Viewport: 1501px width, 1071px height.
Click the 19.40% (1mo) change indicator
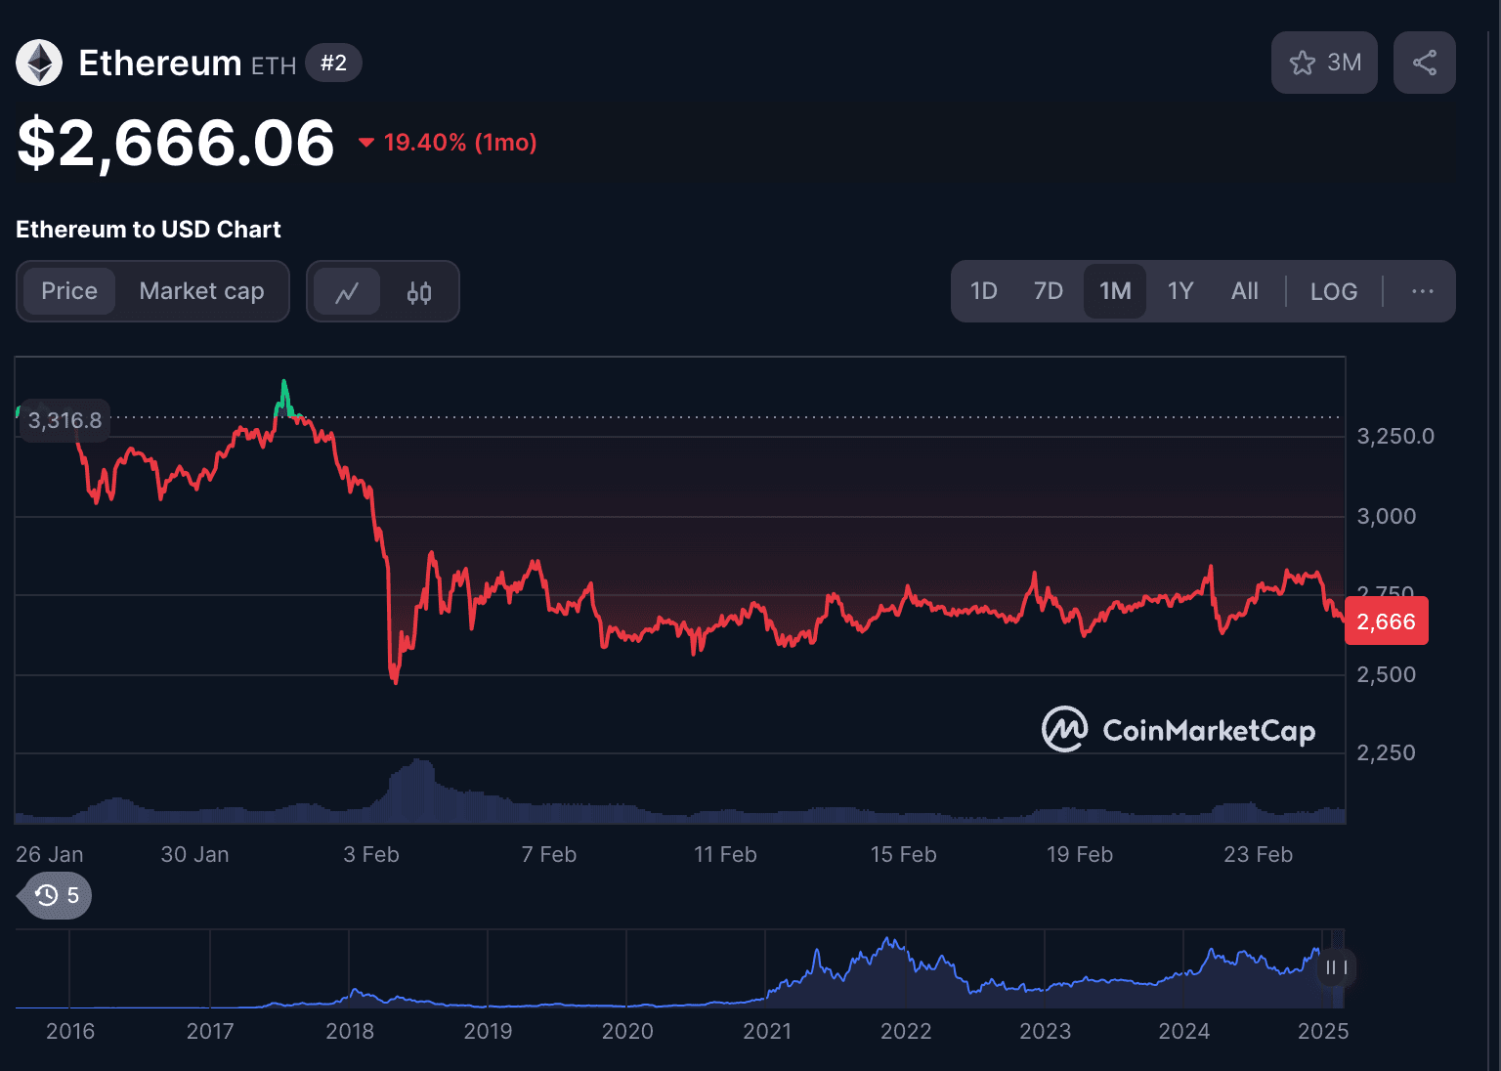tap(450, 143)
